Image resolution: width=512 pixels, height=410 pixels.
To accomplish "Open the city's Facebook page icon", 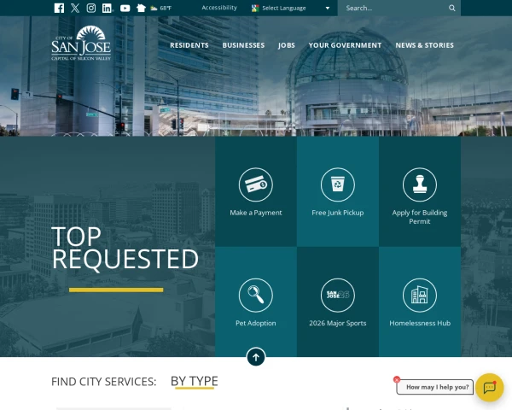I will click(x=59, y=9).
